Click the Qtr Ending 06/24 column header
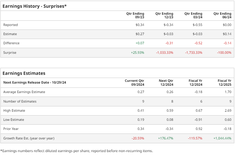 (222, 15)
